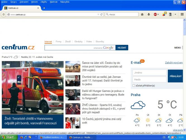
Task: Click the cloud weather icon beside Praha 5 °C
Action: (x=16, y=57)
